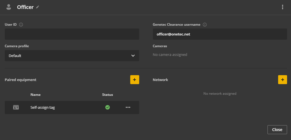The width and height of the screenshot is (291, 140).
Task: Click the Genetec Clearance username field
Action: point(220,34)
